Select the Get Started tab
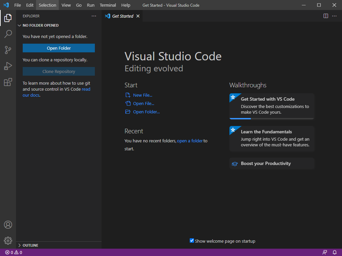 click(122, 16)
